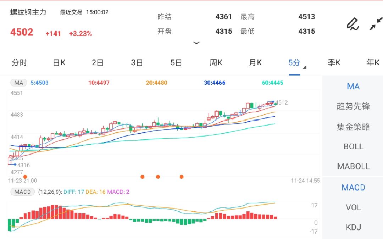This screenshot has width=383, height=239.
Task: Open the drawing pen tool
Action: click(353, 24)
